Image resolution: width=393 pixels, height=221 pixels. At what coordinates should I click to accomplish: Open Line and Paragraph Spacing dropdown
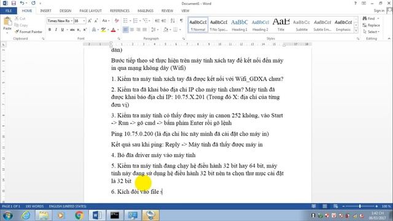click(155, 30)
